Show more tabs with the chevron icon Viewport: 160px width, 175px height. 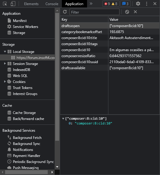(91, 4)
